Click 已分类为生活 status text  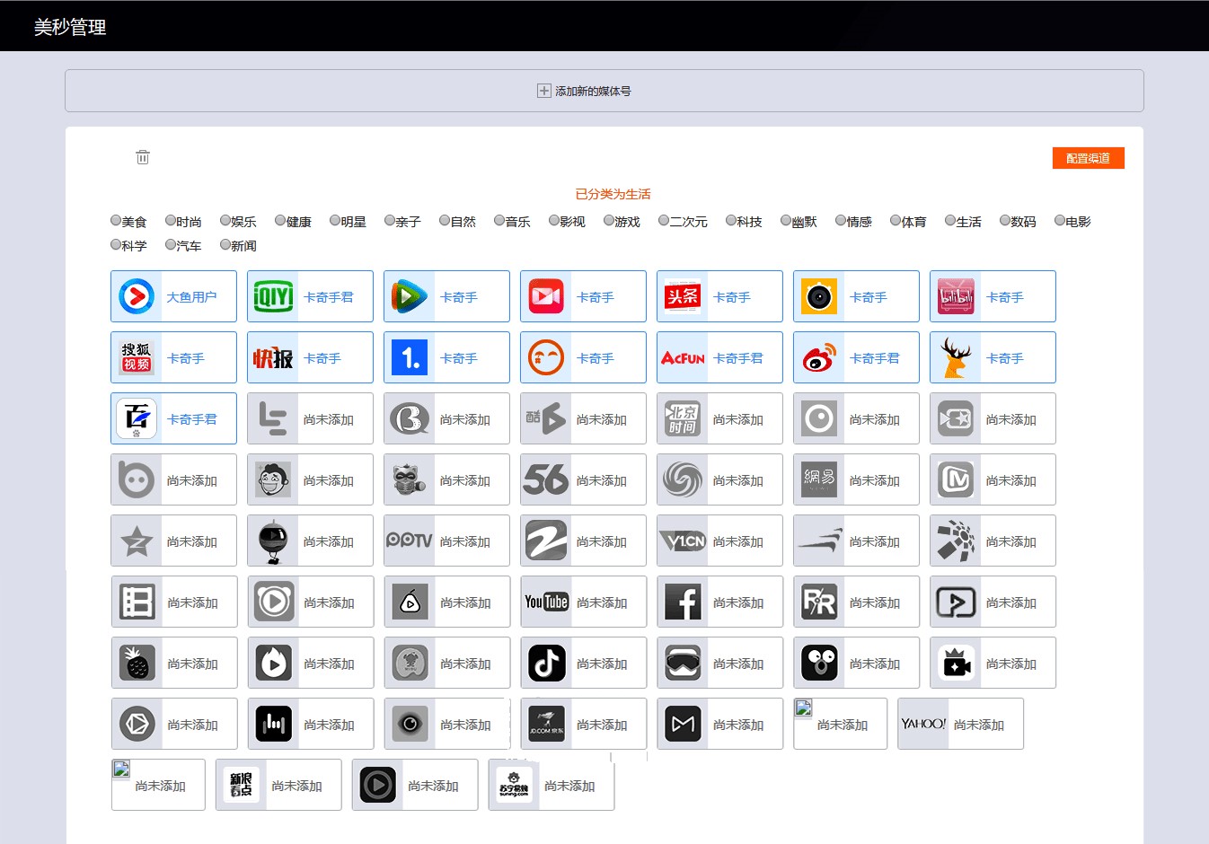[613, 194]
